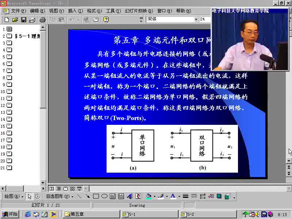292x219 pixels.
Task: Go to previous slide button on scrollbar
Action: coord(289,167)
